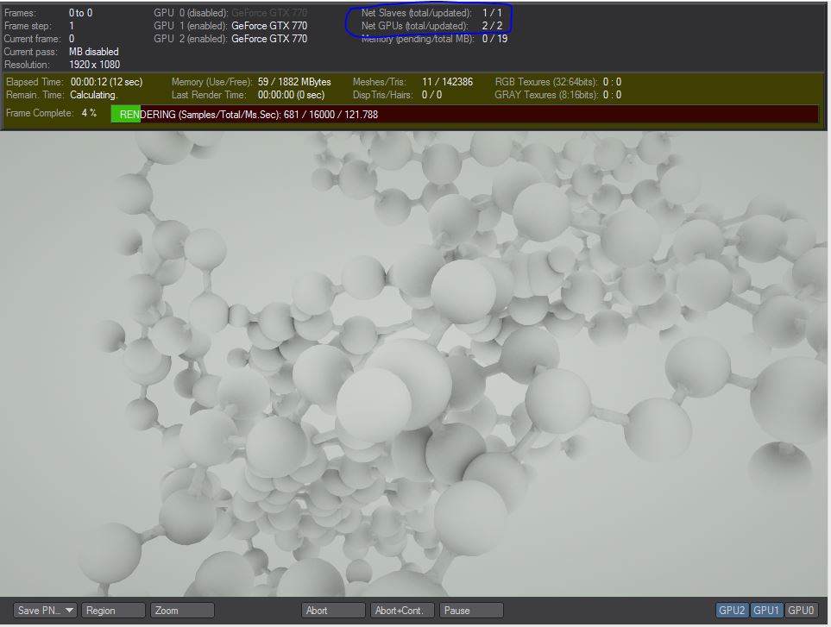Click the rendering progress bar
This screenshot has width=831, height=627.
click(x=464, y=114)
